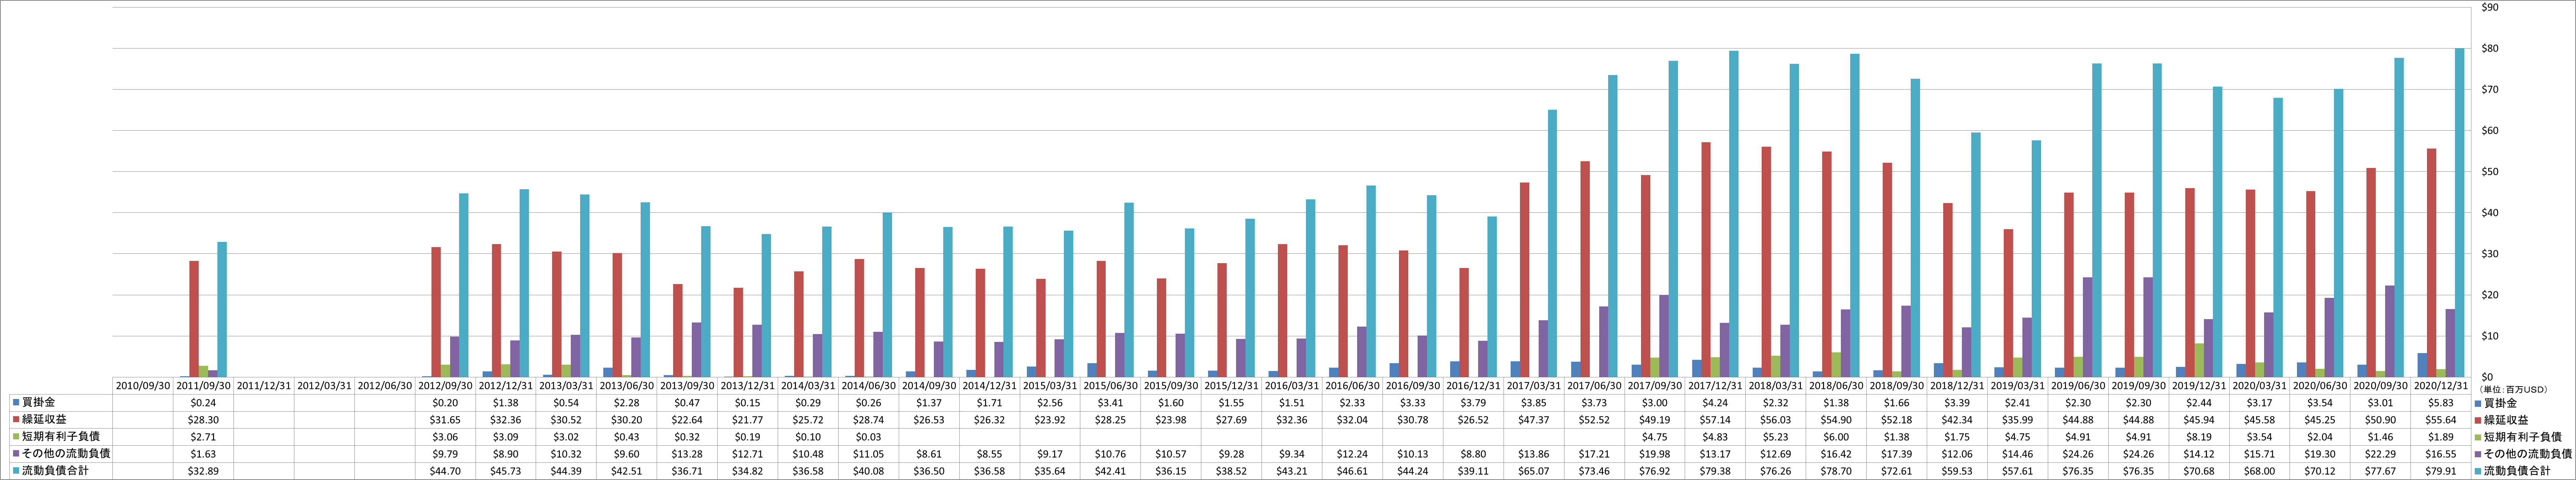Click the teal total bar for 2020/12/31

(x=2460, y=213)
